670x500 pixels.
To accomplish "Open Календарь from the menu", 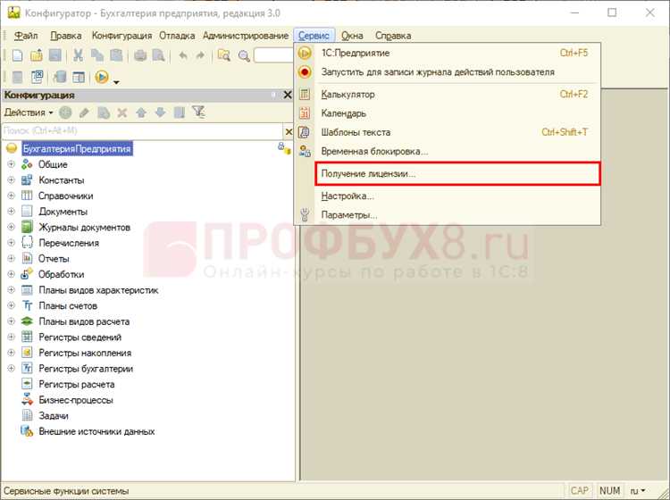I will (448, 113).
